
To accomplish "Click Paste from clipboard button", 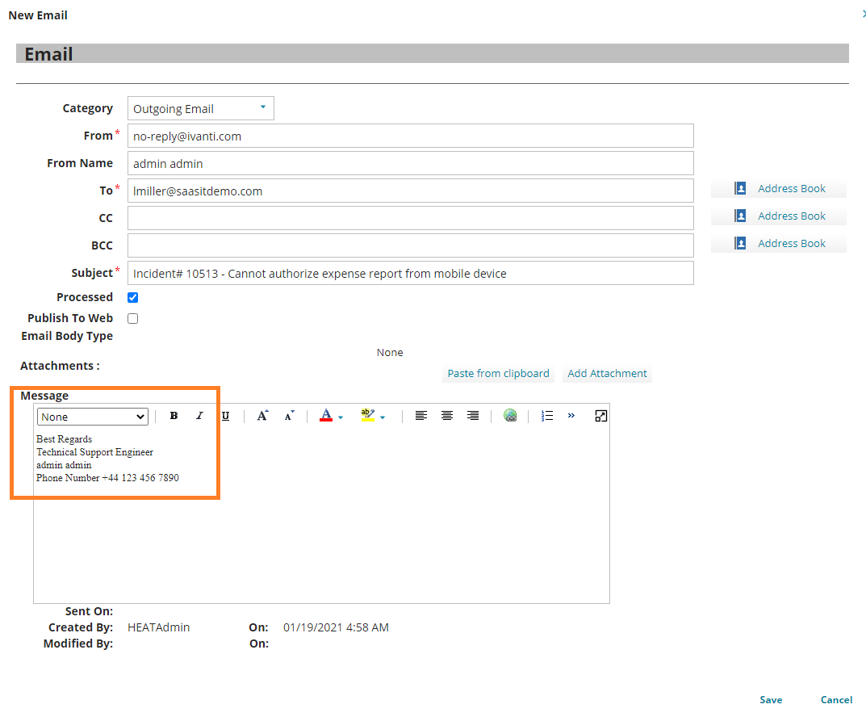I will [x=498, y=374].
